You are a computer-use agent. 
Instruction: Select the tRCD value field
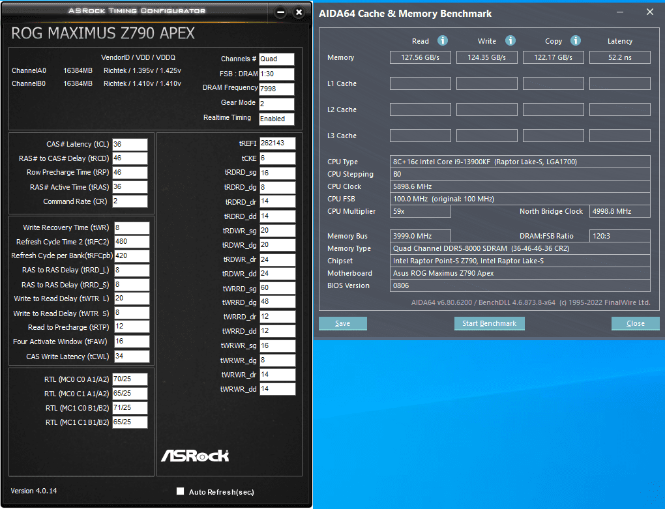(x=130, y=158)
